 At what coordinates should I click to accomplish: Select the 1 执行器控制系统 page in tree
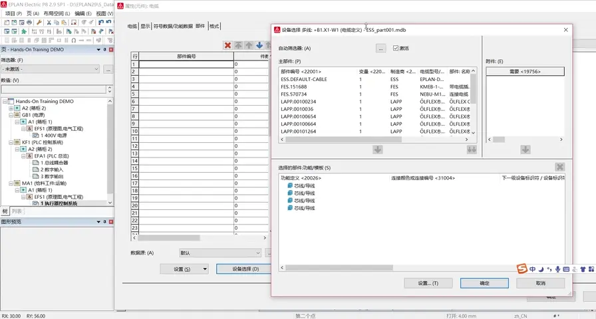[59, 203]
